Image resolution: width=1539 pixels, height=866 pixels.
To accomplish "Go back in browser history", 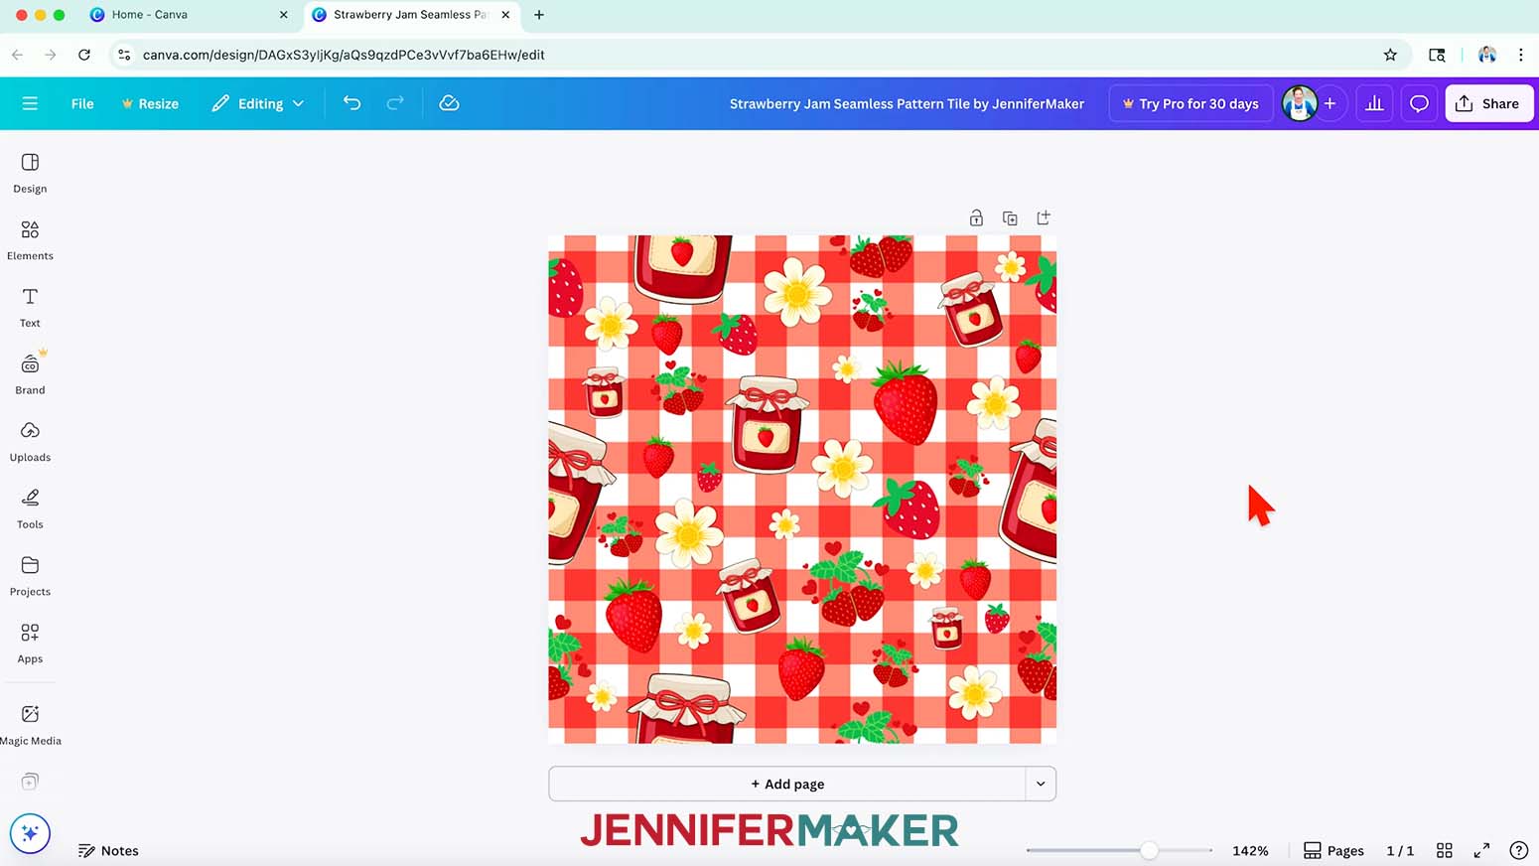I will click(x=17, y=55).
